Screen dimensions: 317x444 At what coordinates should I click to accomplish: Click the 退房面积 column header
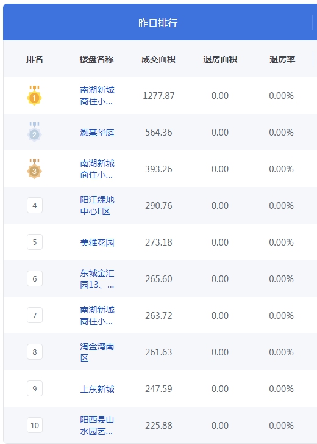[x=220, y=59]
